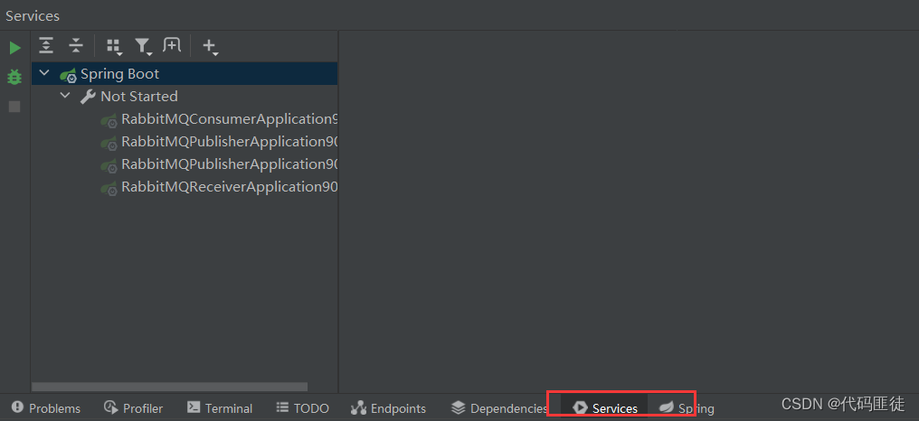This screenshot has width=919, height=421.
Task: Collapse All services in the tree
Action: coord(76,46)
